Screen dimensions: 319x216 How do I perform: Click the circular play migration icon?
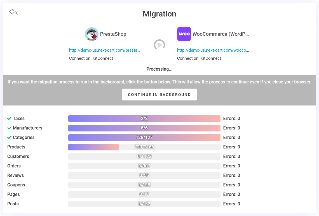[159, 45]
